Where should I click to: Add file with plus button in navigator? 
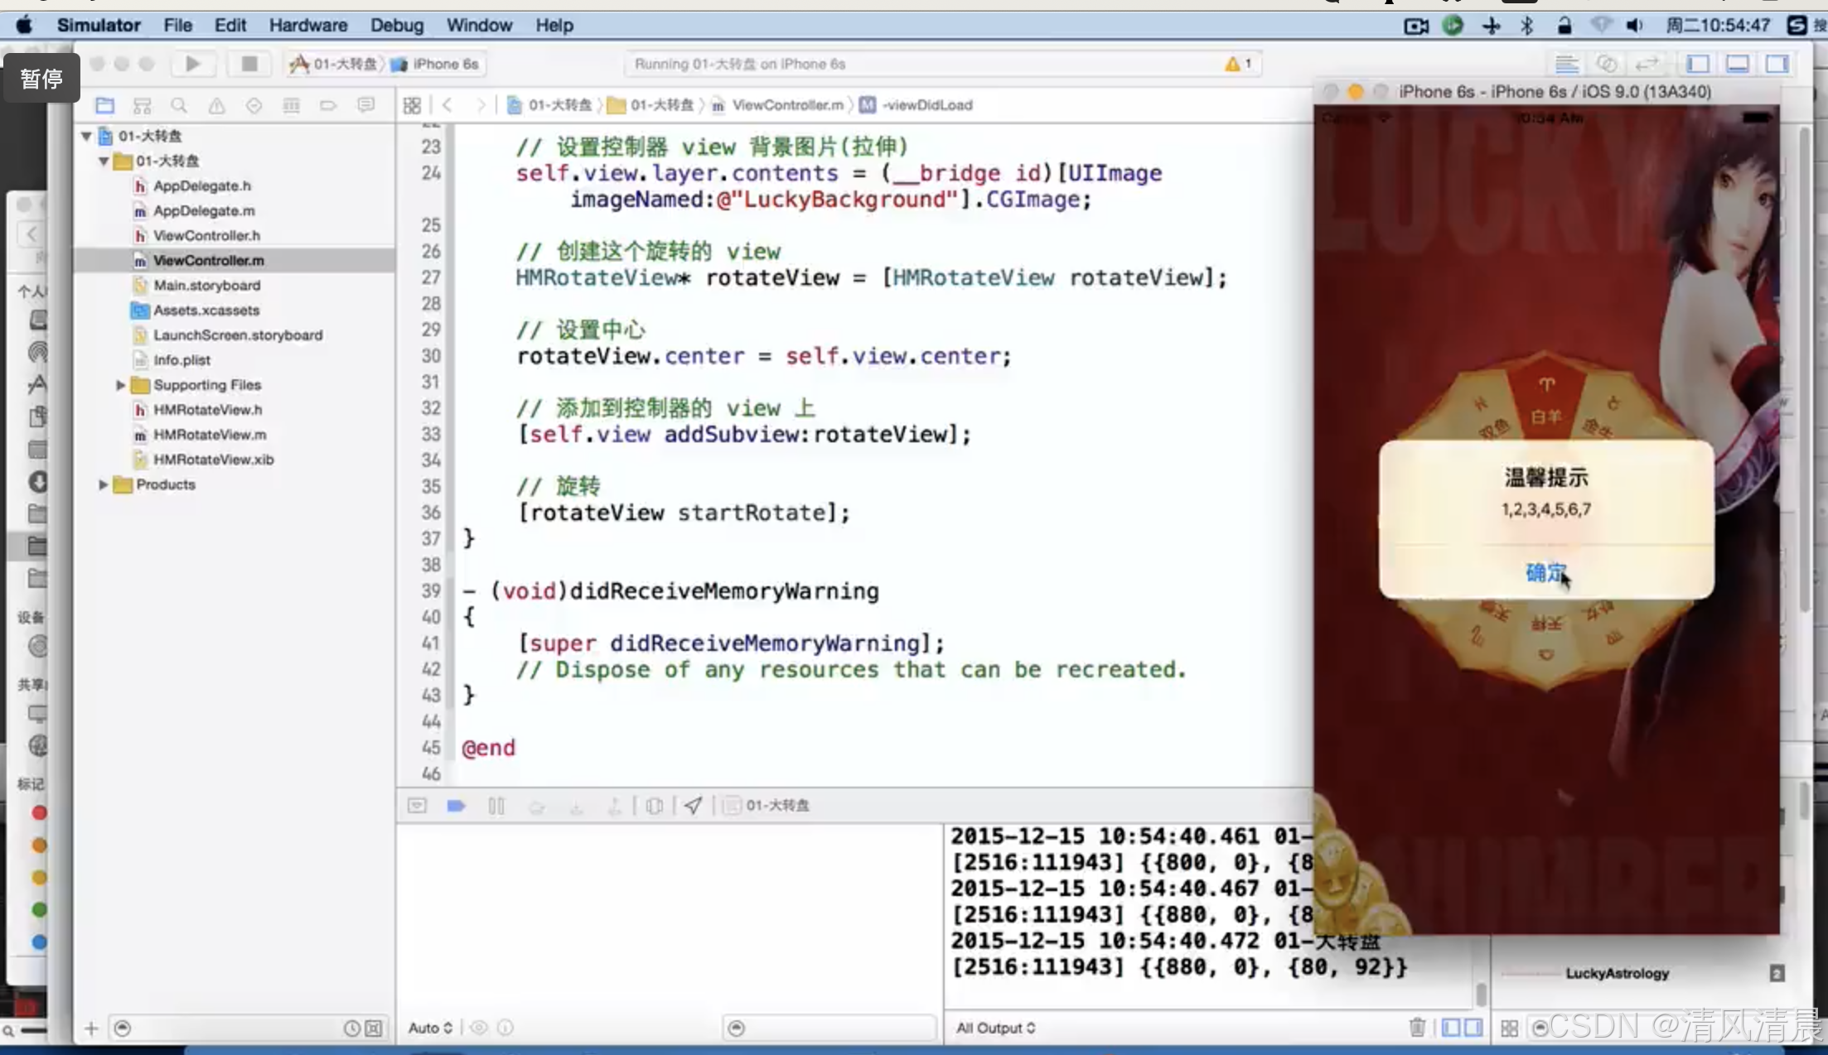click(91, 1028)
